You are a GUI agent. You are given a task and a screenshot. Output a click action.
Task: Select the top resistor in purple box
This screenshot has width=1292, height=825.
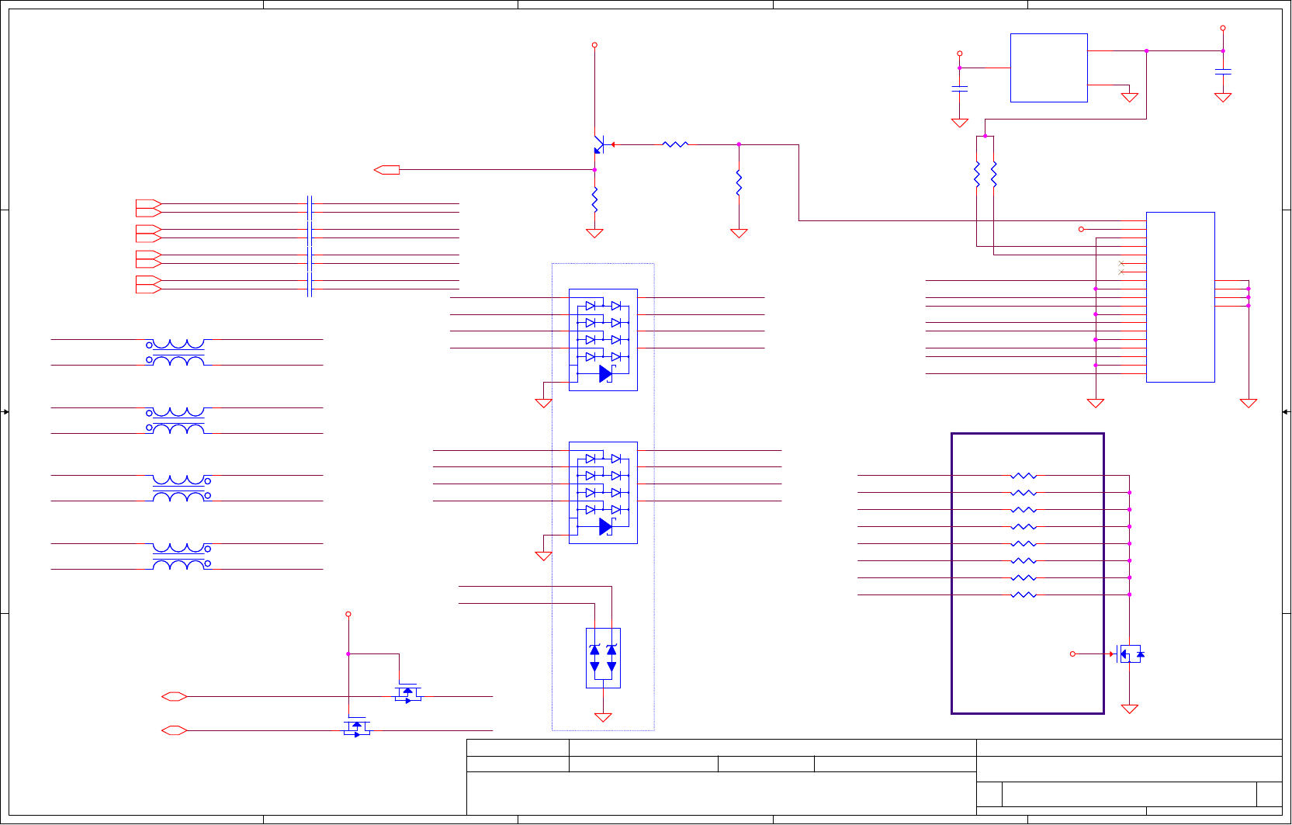coord(1024,476)
